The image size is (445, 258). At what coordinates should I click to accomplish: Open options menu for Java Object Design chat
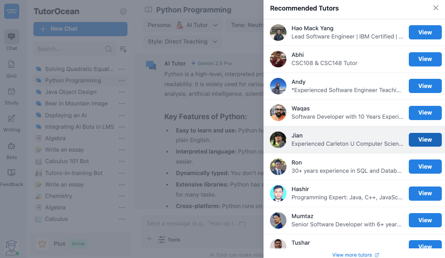click(x=122, y=92)
